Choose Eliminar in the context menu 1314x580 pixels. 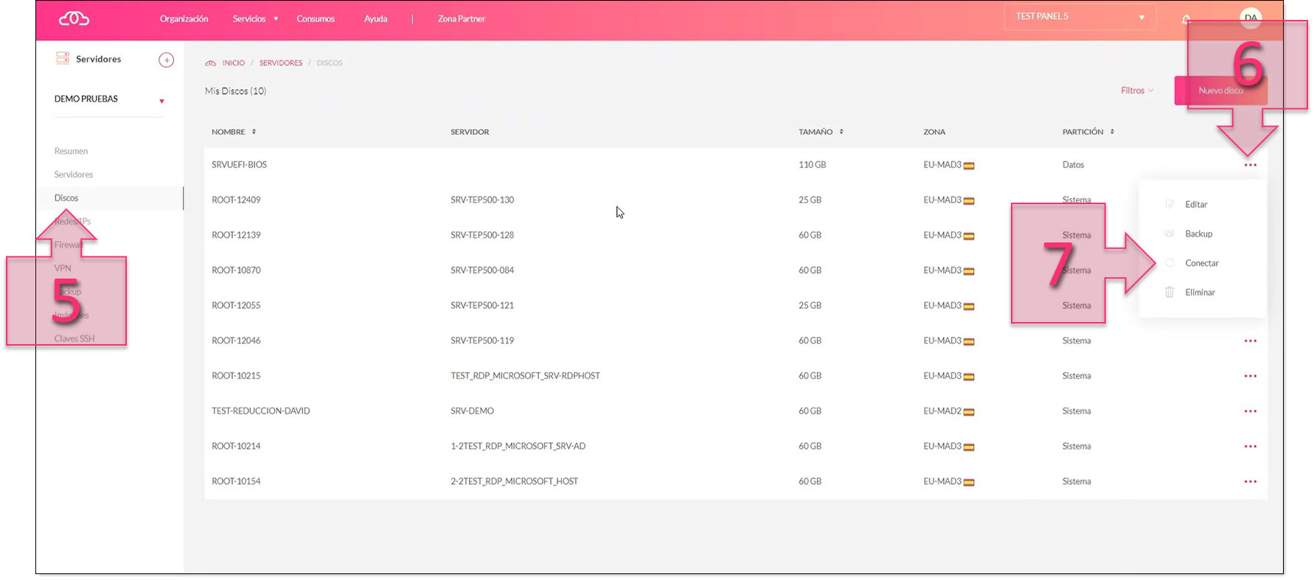1199,293
